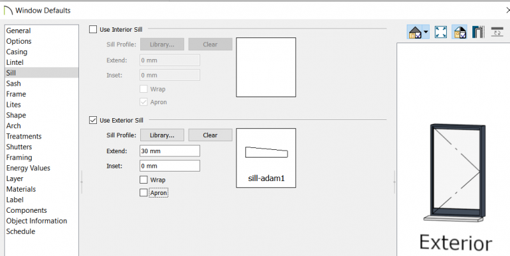Viewport: 510px width, 256px height.
Task: Toggle the color preview house icon
Action: point(460,32)
